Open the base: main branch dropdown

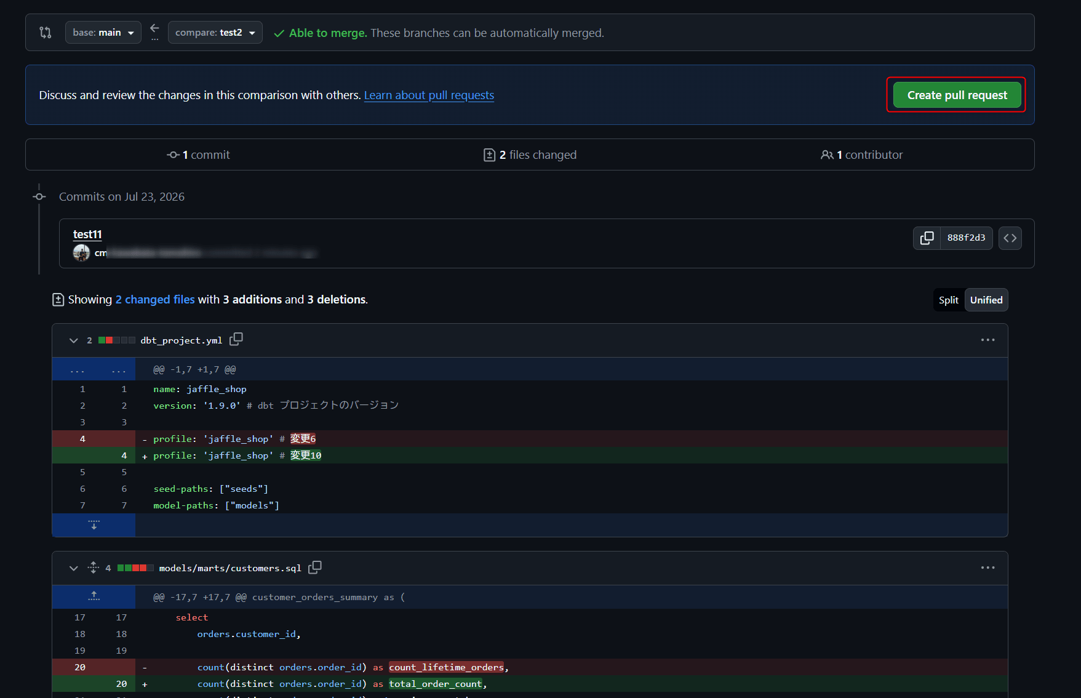(x=103, y=33)
